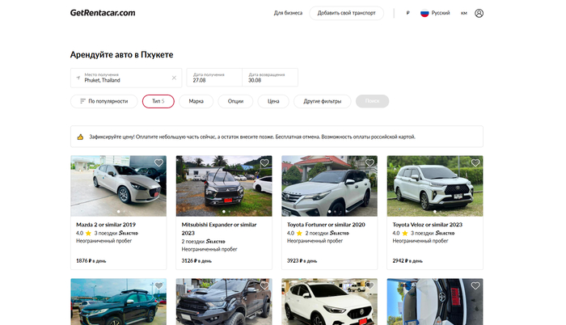This screenshot has width=566, height=325.
Task: Click the Selected badge on the Mitsubishi Expander card
Action: click(x=216, y=242)
